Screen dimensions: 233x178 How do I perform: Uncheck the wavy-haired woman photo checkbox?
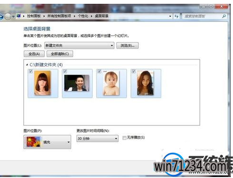tap(134, 71)
